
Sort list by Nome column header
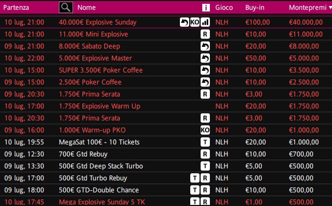[x=86, y=8]
